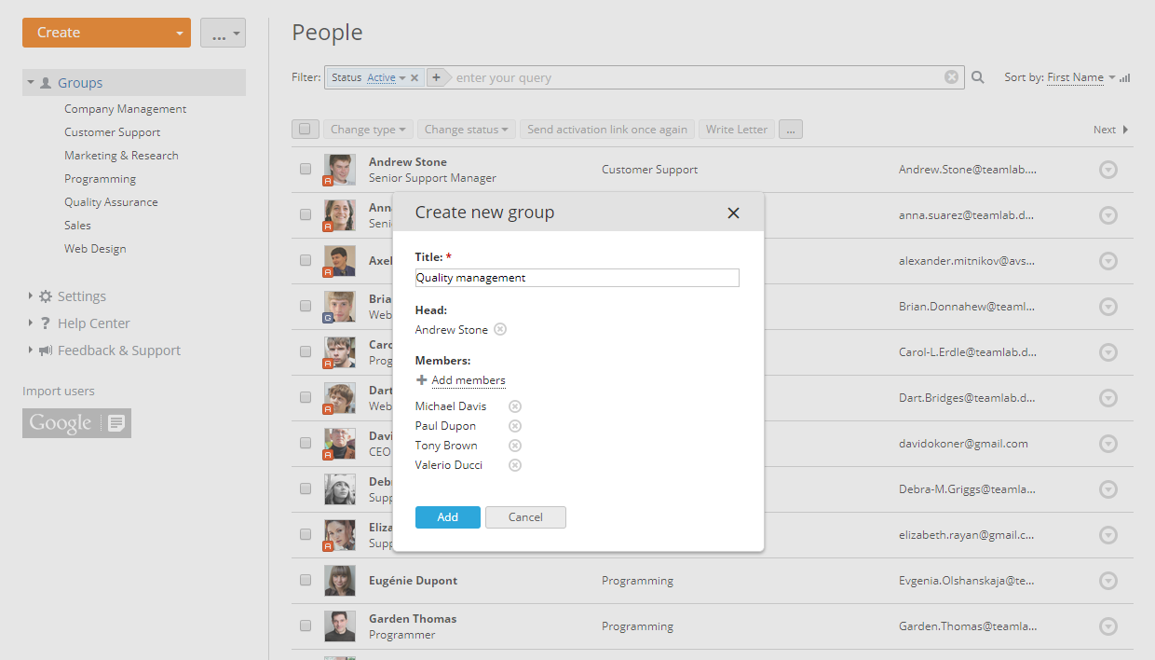Remove Michael Davis using its X icon
This screenshot has height=660, width=1155.
point(514,406)
